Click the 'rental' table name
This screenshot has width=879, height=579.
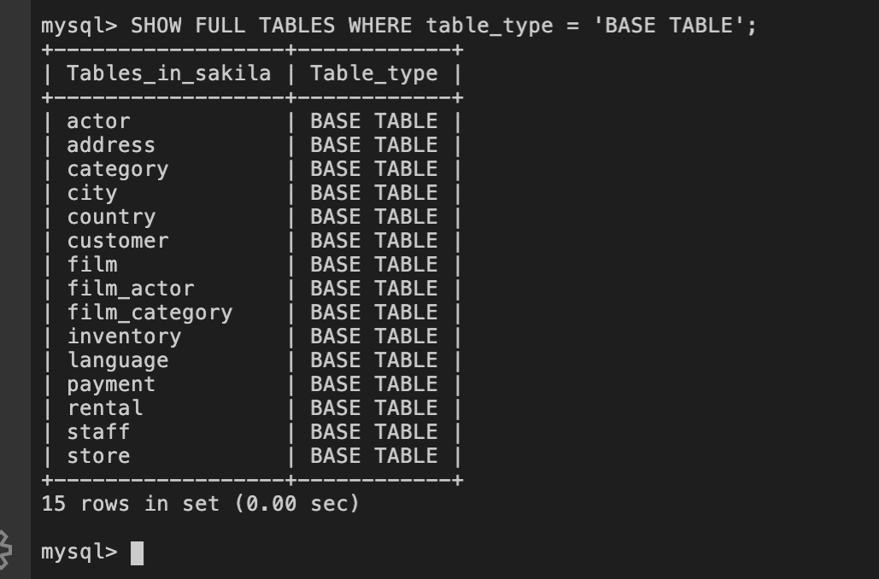105,408
